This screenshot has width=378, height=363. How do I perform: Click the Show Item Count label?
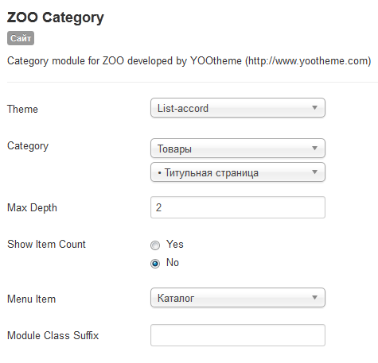tap(46, 244)
